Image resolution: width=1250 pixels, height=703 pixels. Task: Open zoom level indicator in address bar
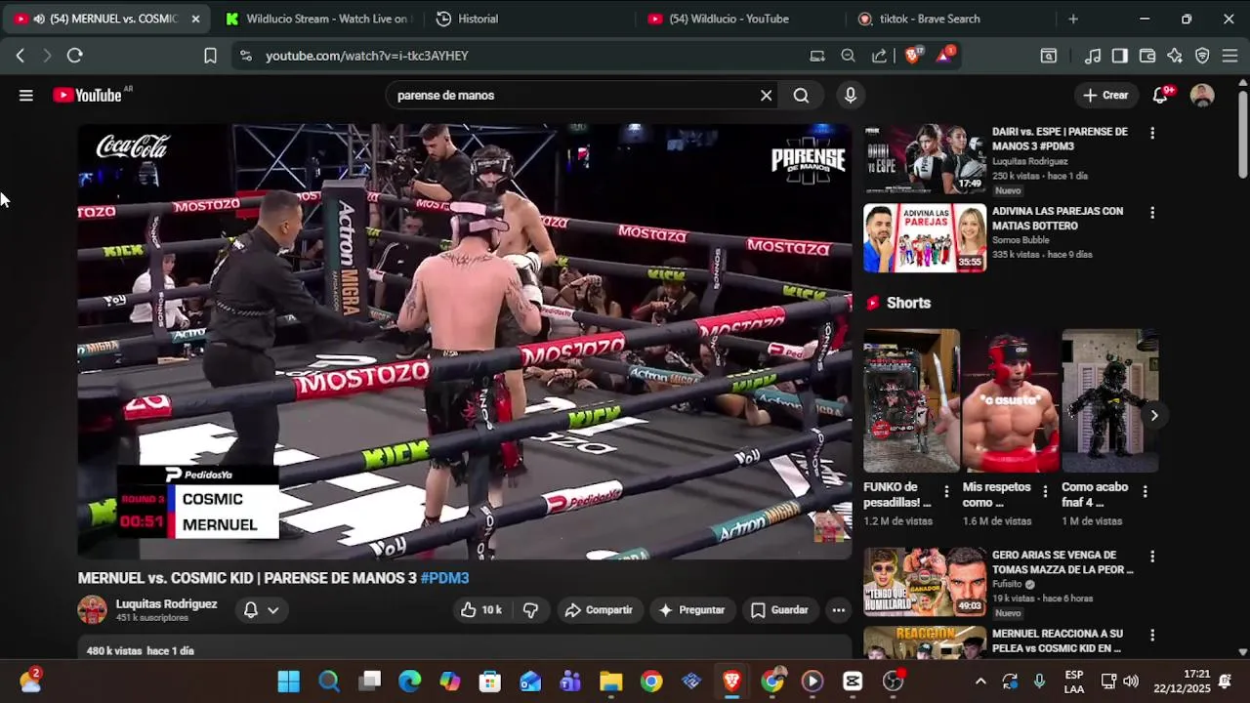point(848,56)
